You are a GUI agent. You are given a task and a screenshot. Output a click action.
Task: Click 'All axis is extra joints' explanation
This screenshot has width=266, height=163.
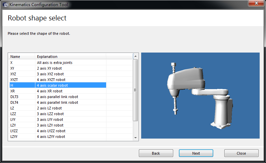tap(55, 63)
